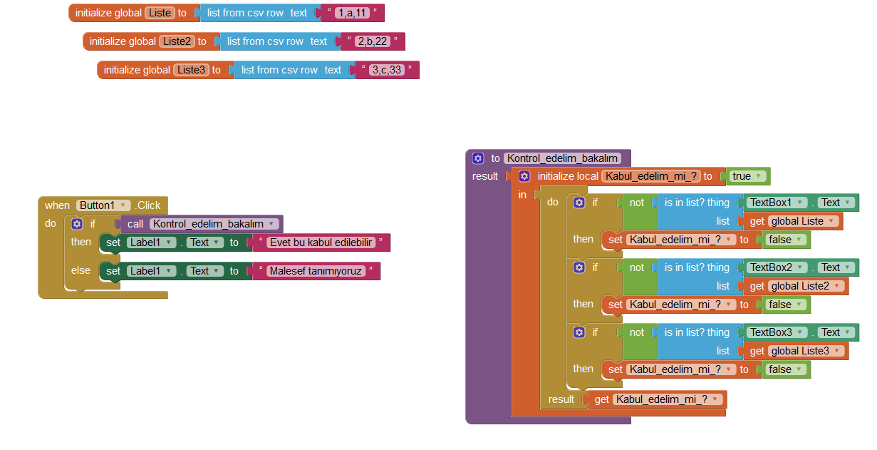Open gear icon on initialize local Kabul_edelim_mi_? block
877x450 pixels.
524,176
